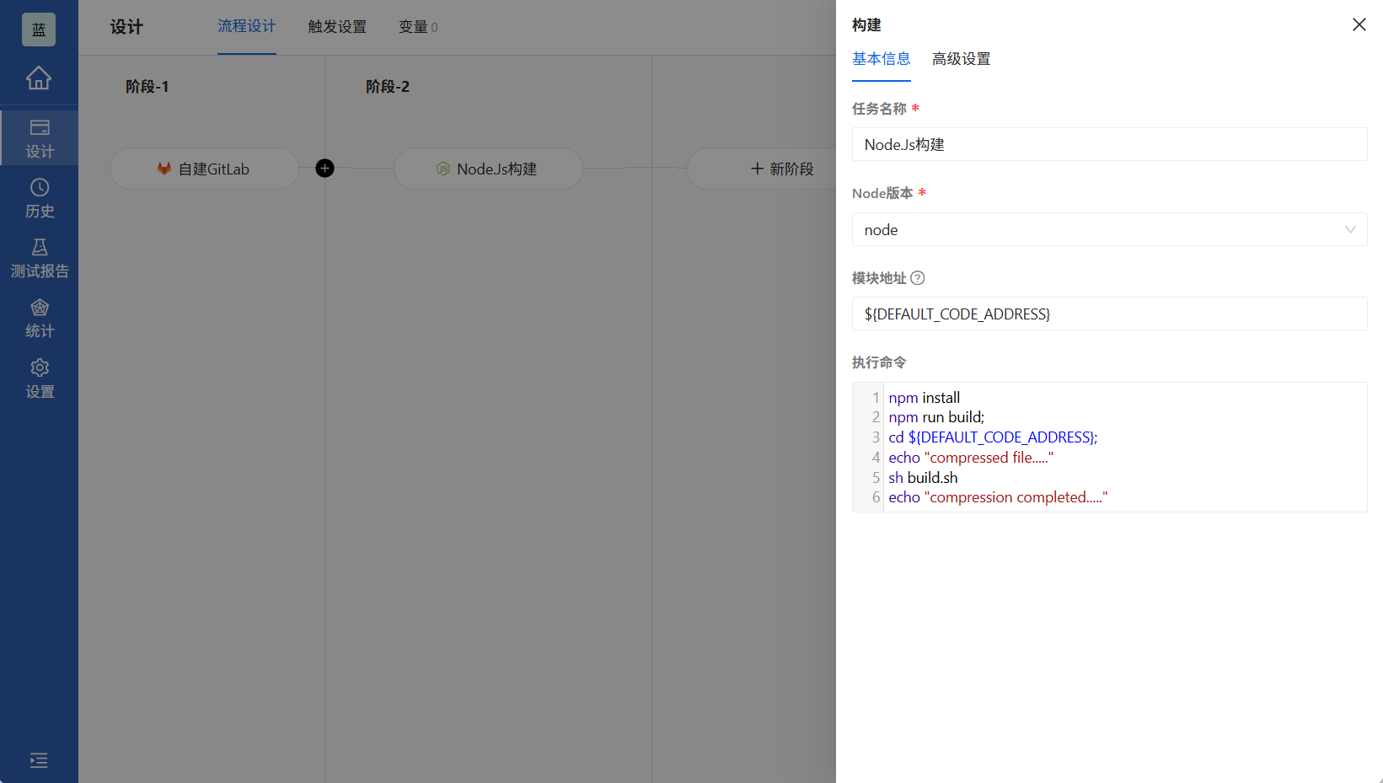The image size is (1383, 783).
Task: View the 统计 statistics page
Action: [x=39, y=318]
